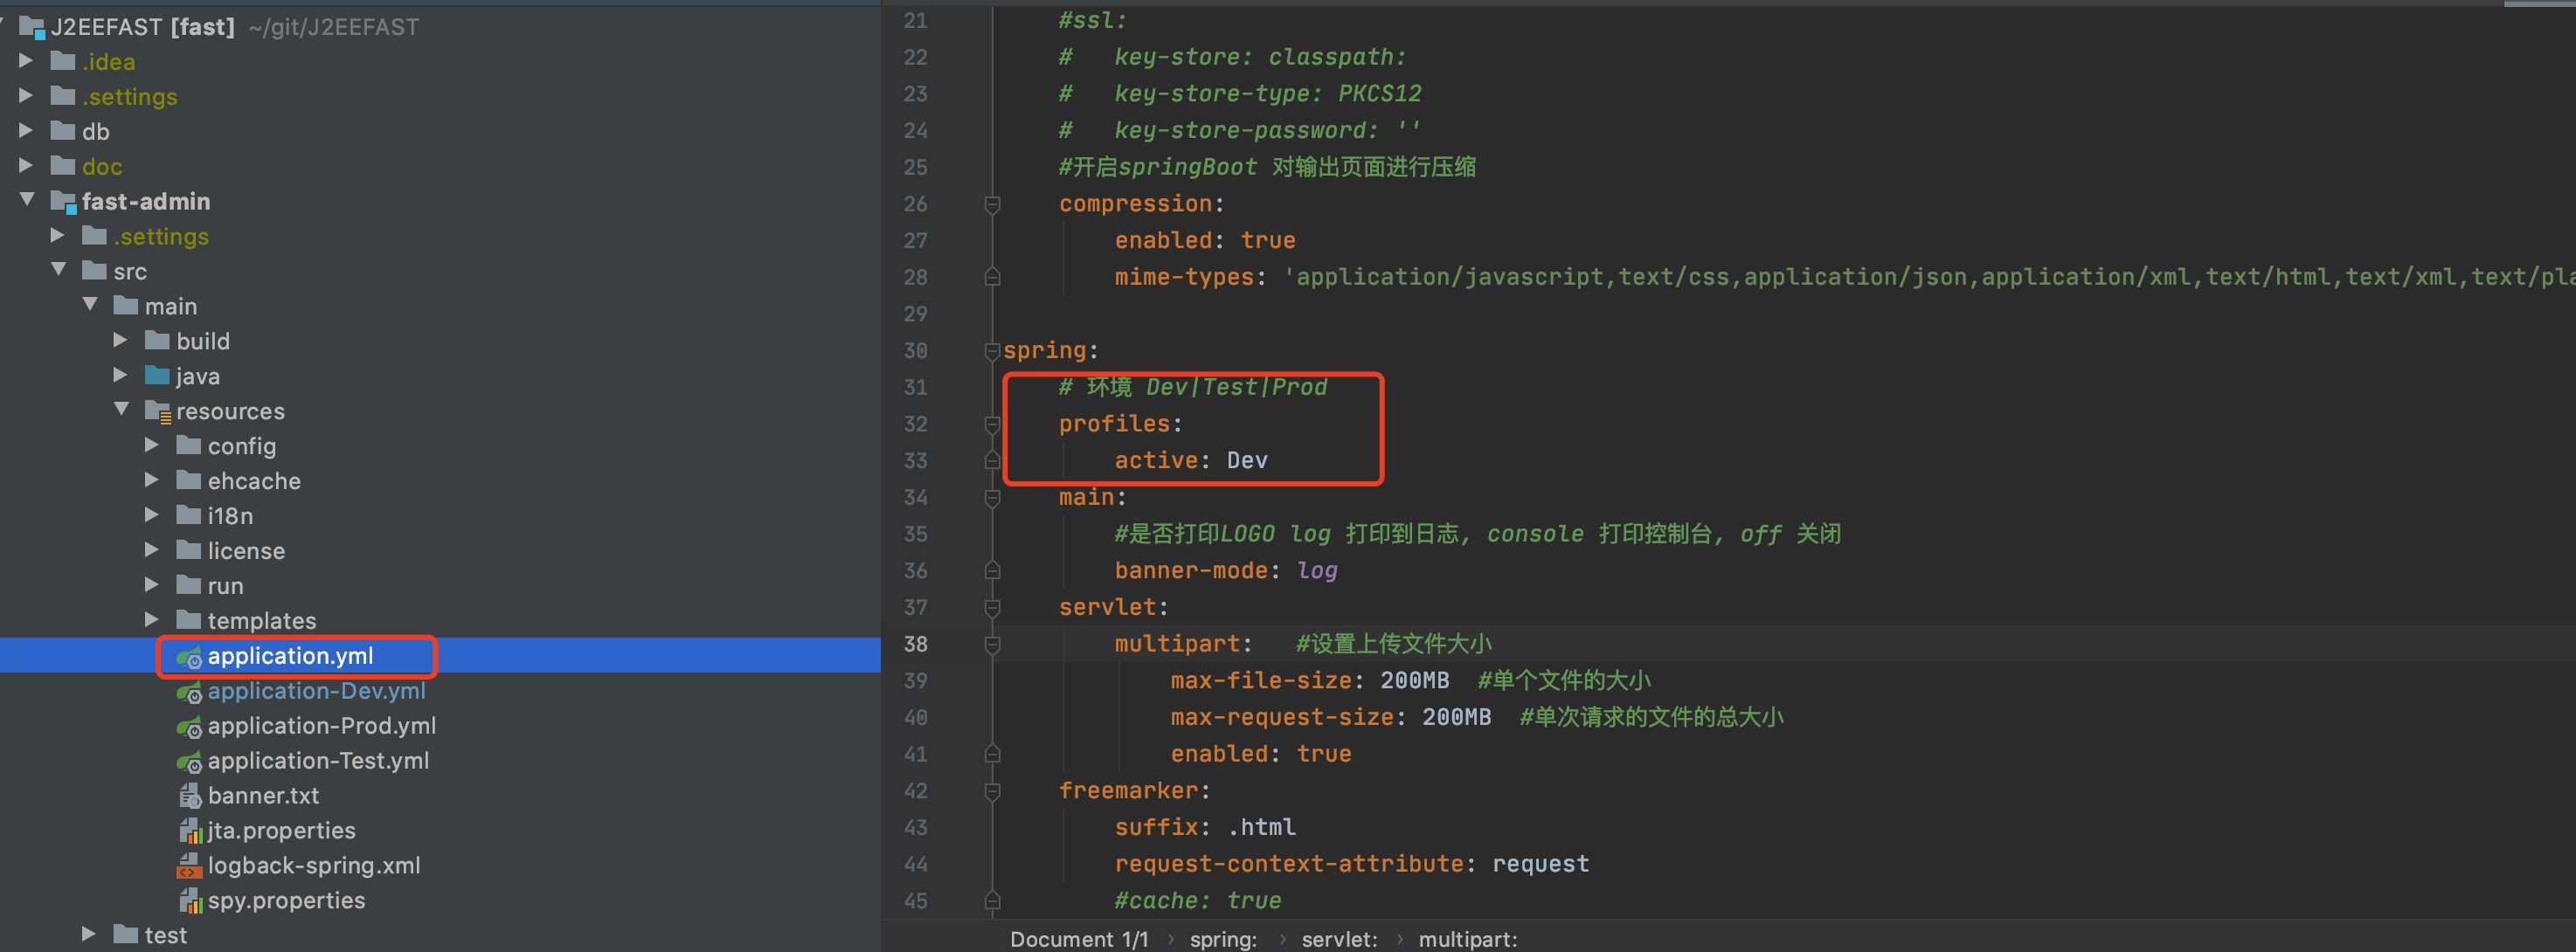Click the resources folder icon
The height and width of the screenshot is (952, 2576).
click(158, 412)
